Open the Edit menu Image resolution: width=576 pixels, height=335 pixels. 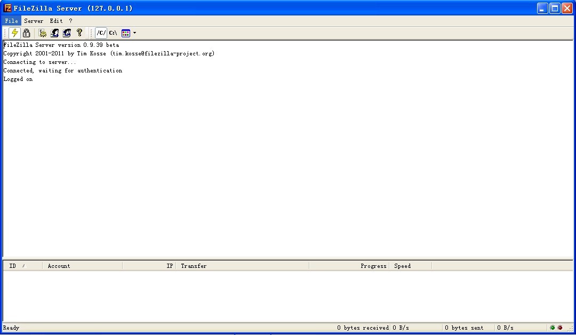coord(56,21)
